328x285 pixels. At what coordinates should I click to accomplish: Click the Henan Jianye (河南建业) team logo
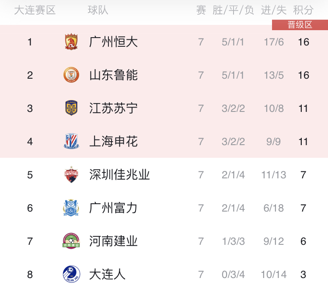pos(71,241)
